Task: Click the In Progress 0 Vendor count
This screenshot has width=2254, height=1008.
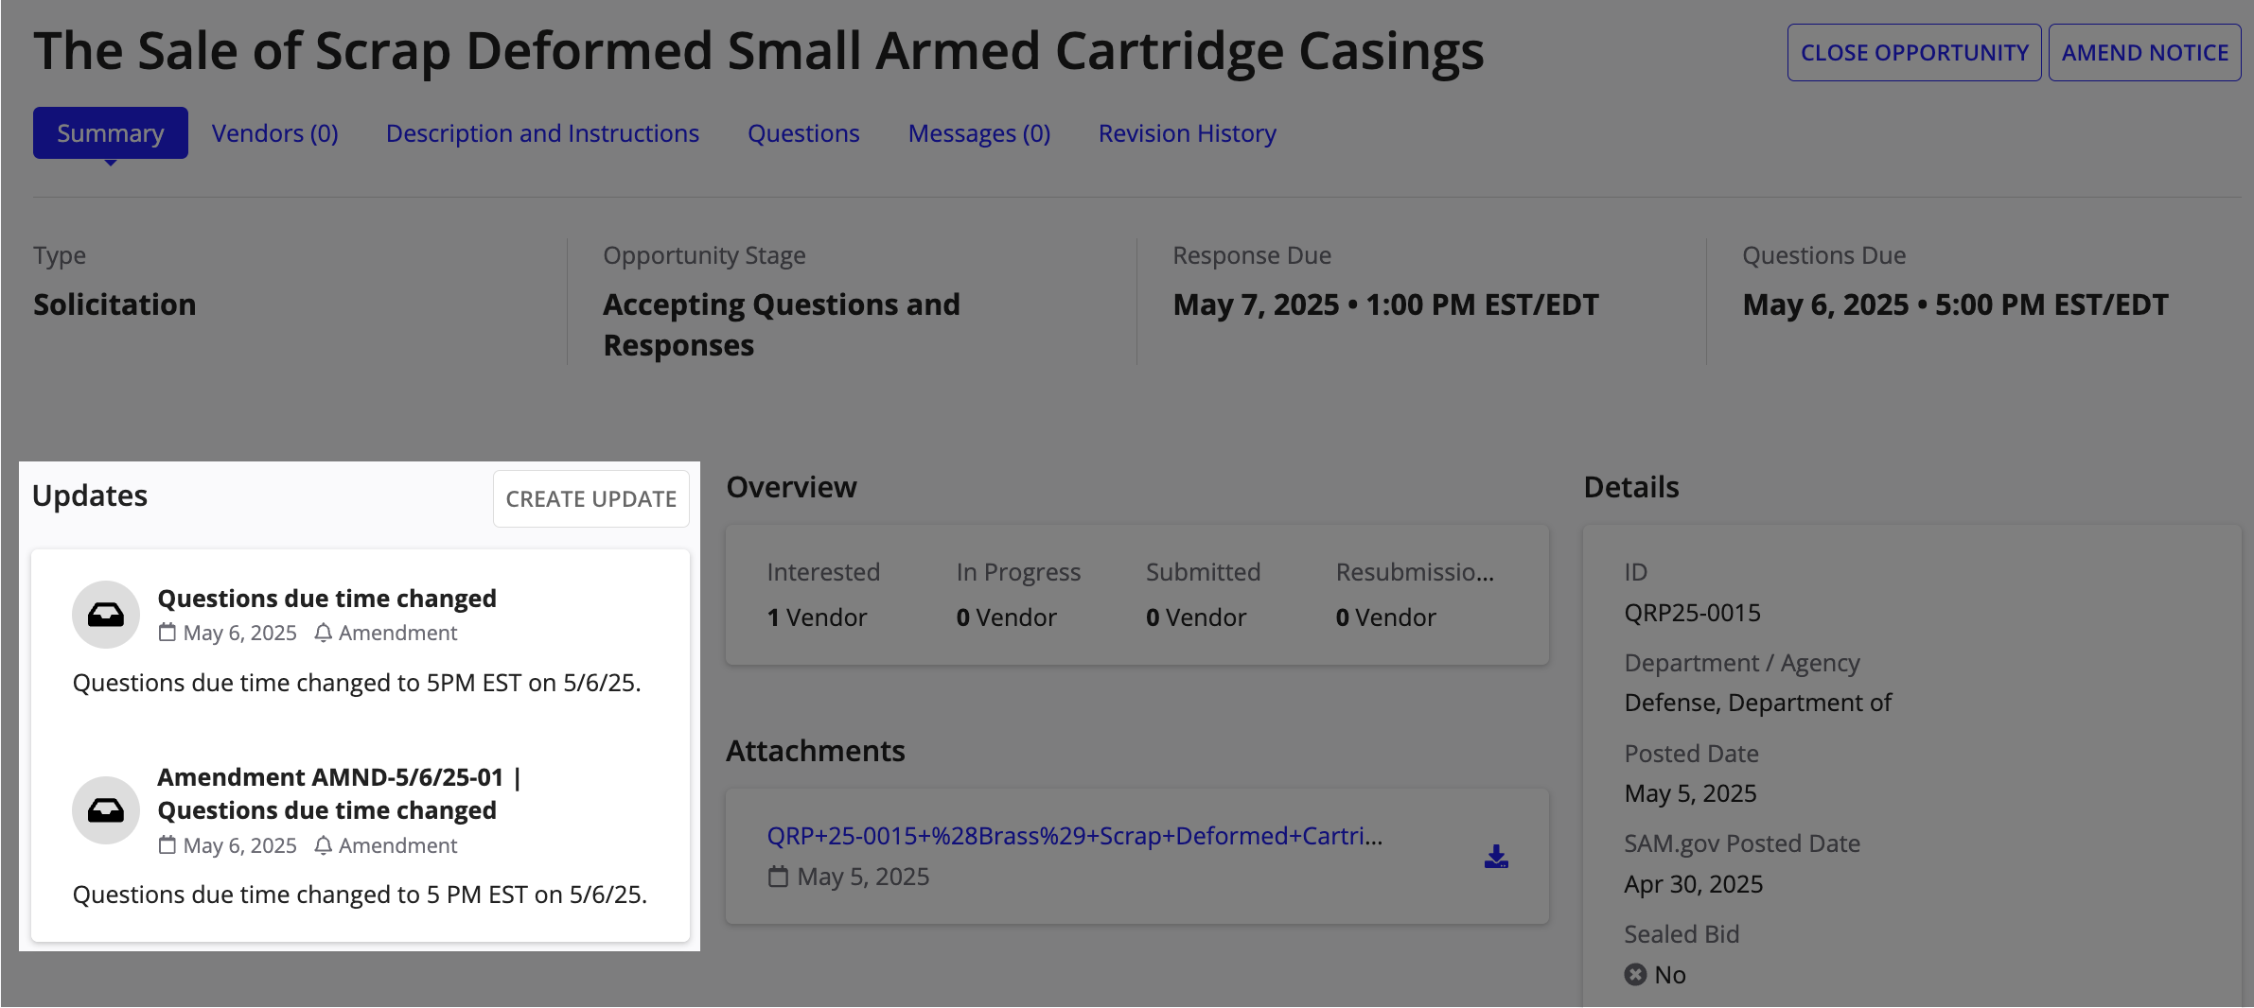Action: (1007, 617)
